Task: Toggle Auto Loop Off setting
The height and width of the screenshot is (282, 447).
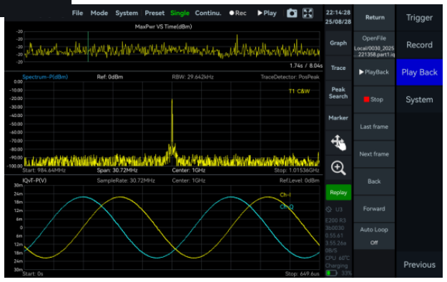Action: tap(374, 236)
